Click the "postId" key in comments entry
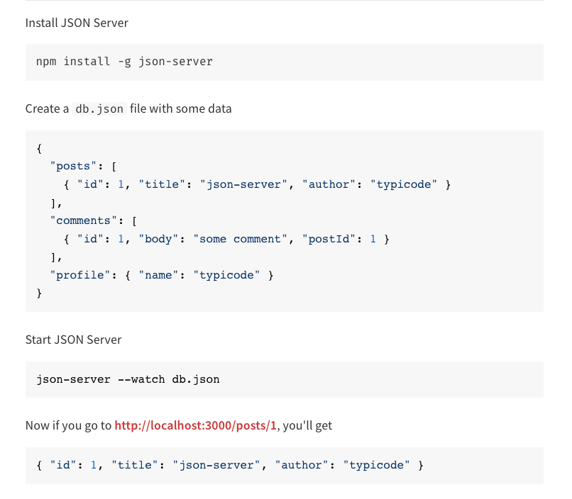 click(329, 239)
